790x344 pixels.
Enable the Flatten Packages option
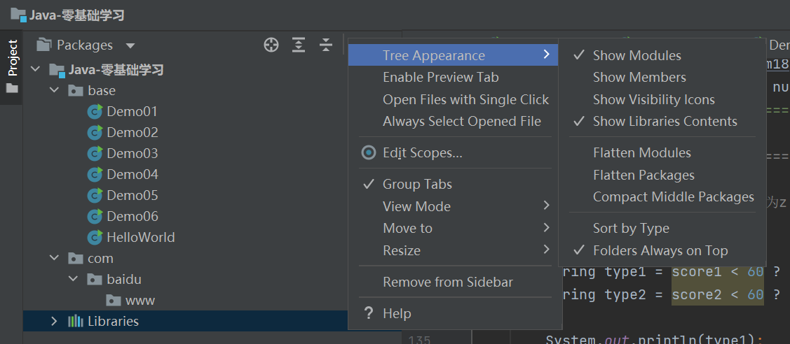pos(643,175)
